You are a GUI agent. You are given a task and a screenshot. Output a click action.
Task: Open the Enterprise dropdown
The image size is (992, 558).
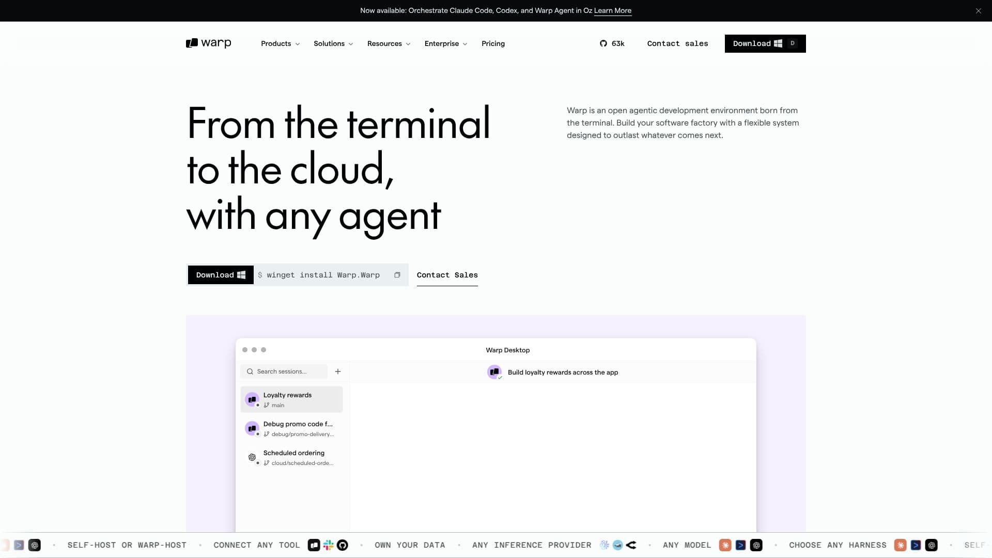(445, 43)
